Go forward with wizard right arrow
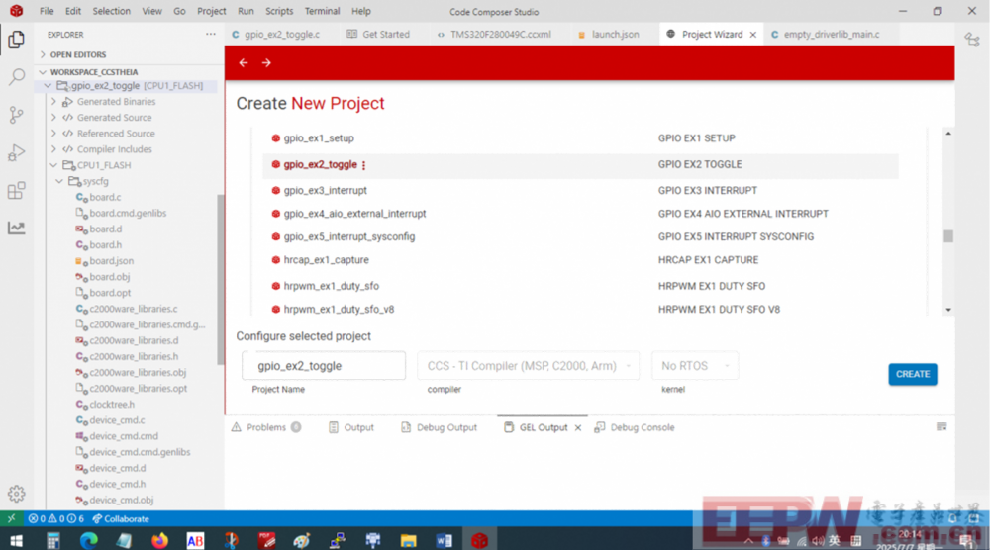This screenshot has width=990, height=550. [x=266, y=63]
